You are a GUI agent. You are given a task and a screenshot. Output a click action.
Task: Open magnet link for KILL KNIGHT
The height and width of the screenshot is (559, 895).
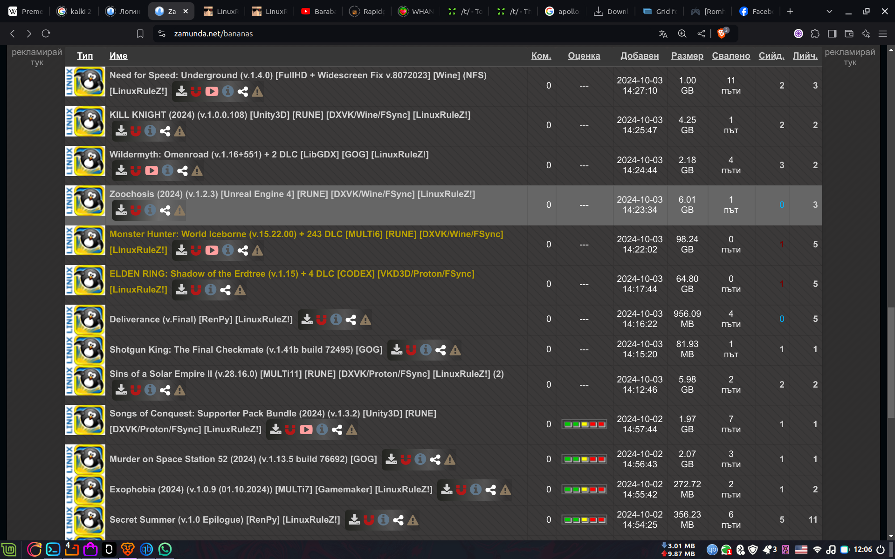pyautogui.click(x=136, y=131)
